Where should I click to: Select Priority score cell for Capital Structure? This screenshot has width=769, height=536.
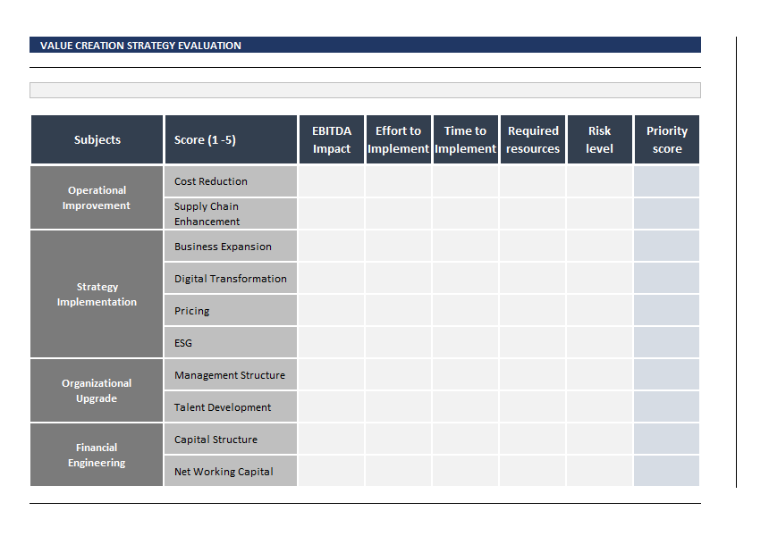(x=666, y=439)
